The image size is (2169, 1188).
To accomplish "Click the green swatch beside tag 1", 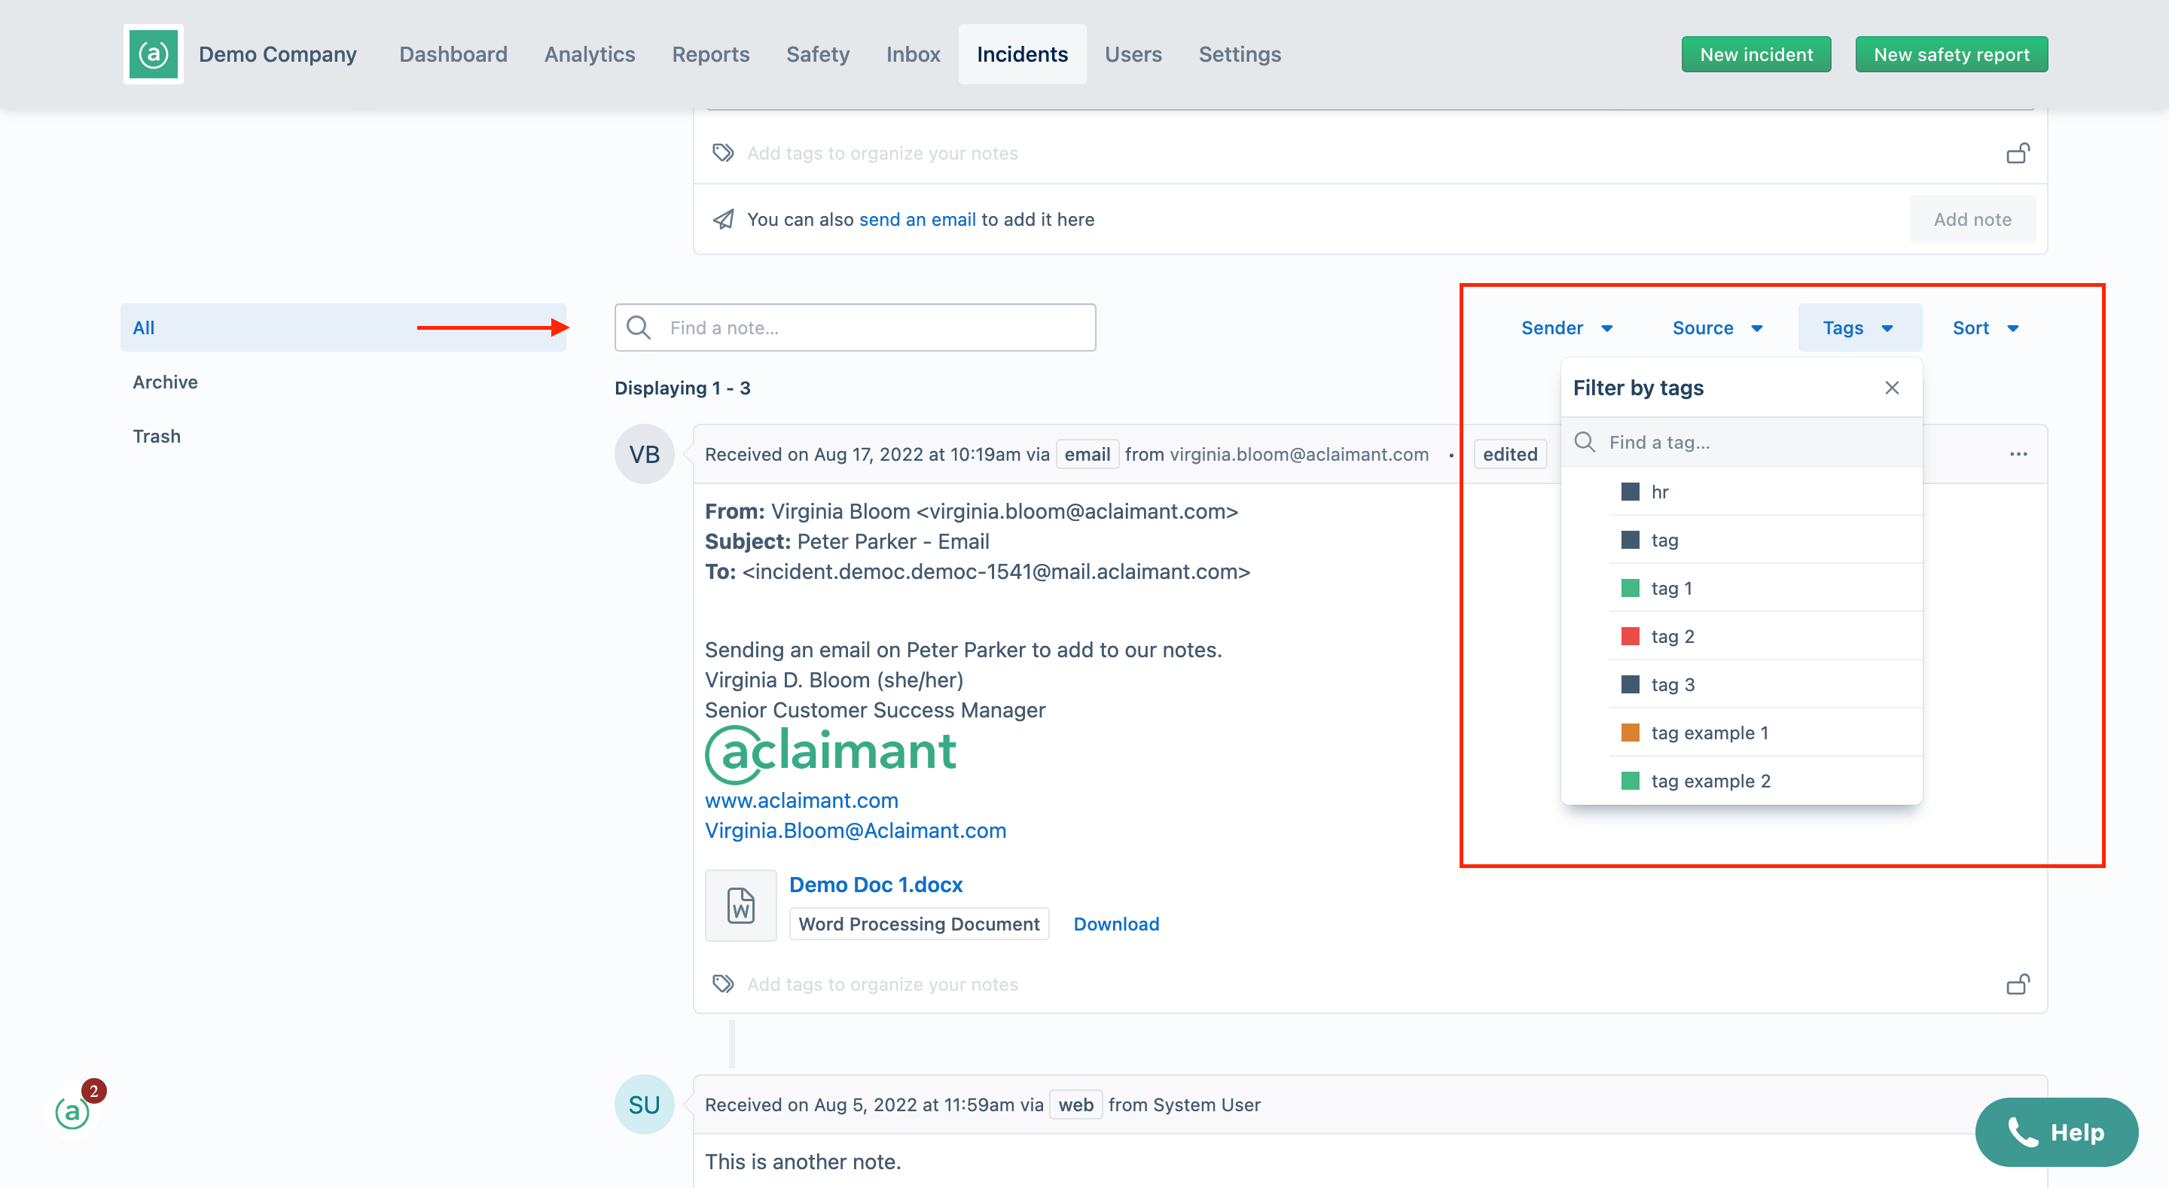I will 1630,588.
